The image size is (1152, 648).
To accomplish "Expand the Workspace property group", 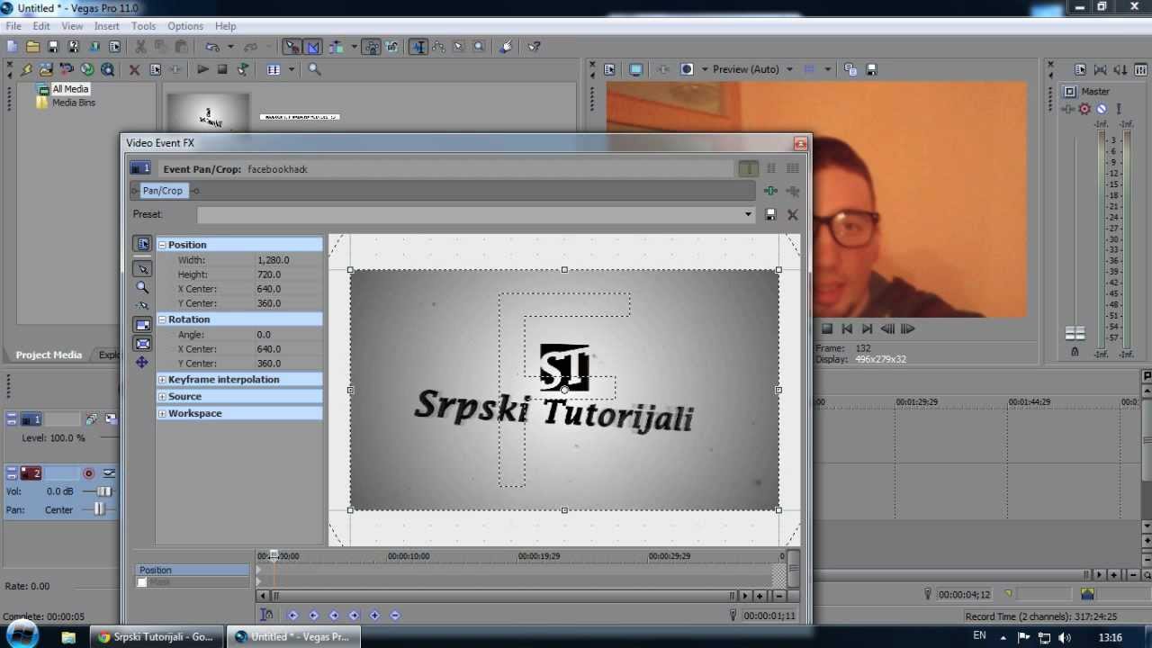I will [x=162, y=414].
